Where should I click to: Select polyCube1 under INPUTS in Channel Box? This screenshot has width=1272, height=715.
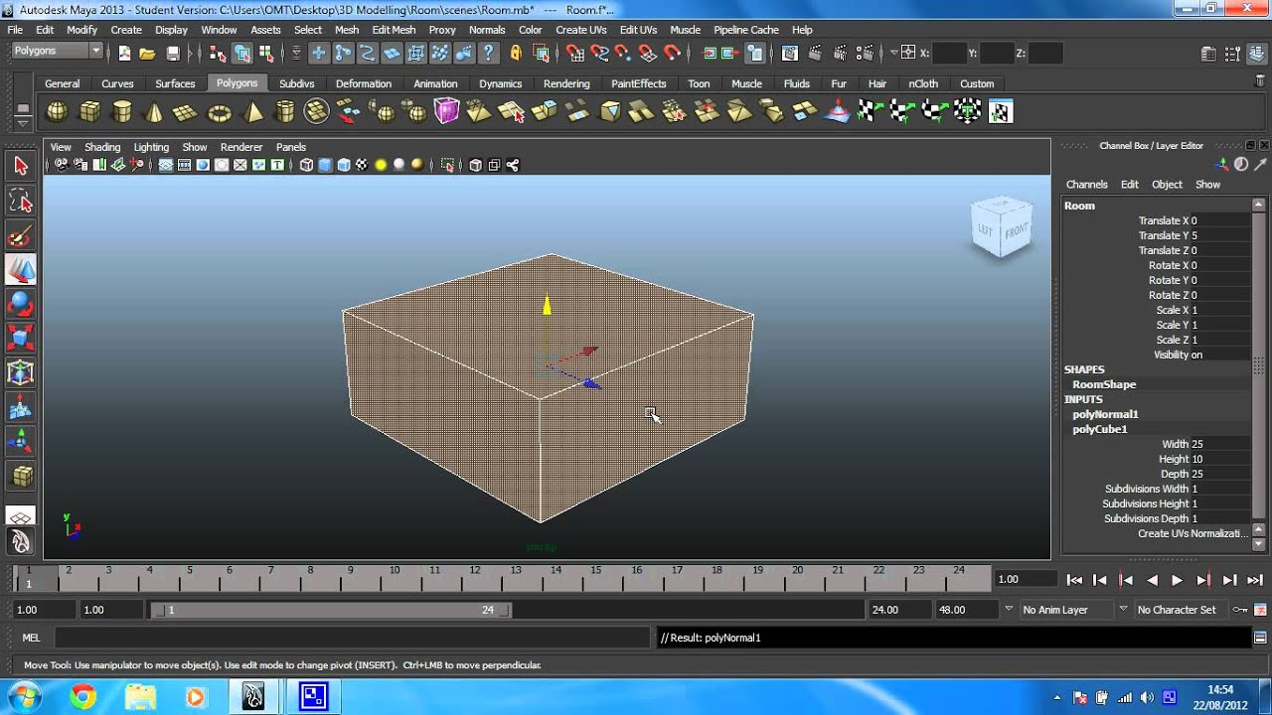pyautogui.click(x=1102, y=429)
